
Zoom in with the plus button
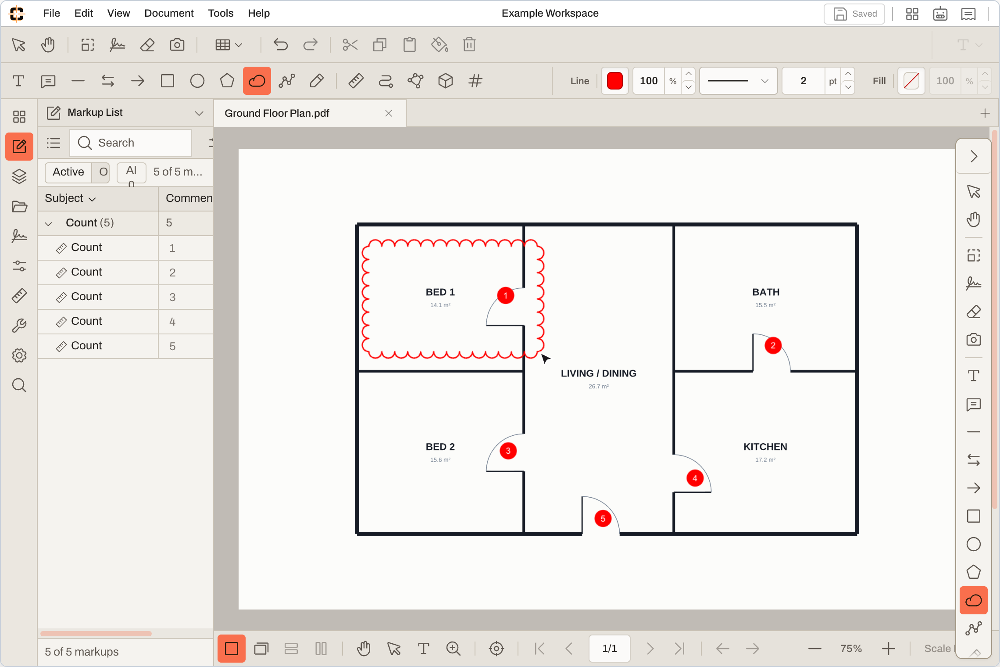point(888,649)
